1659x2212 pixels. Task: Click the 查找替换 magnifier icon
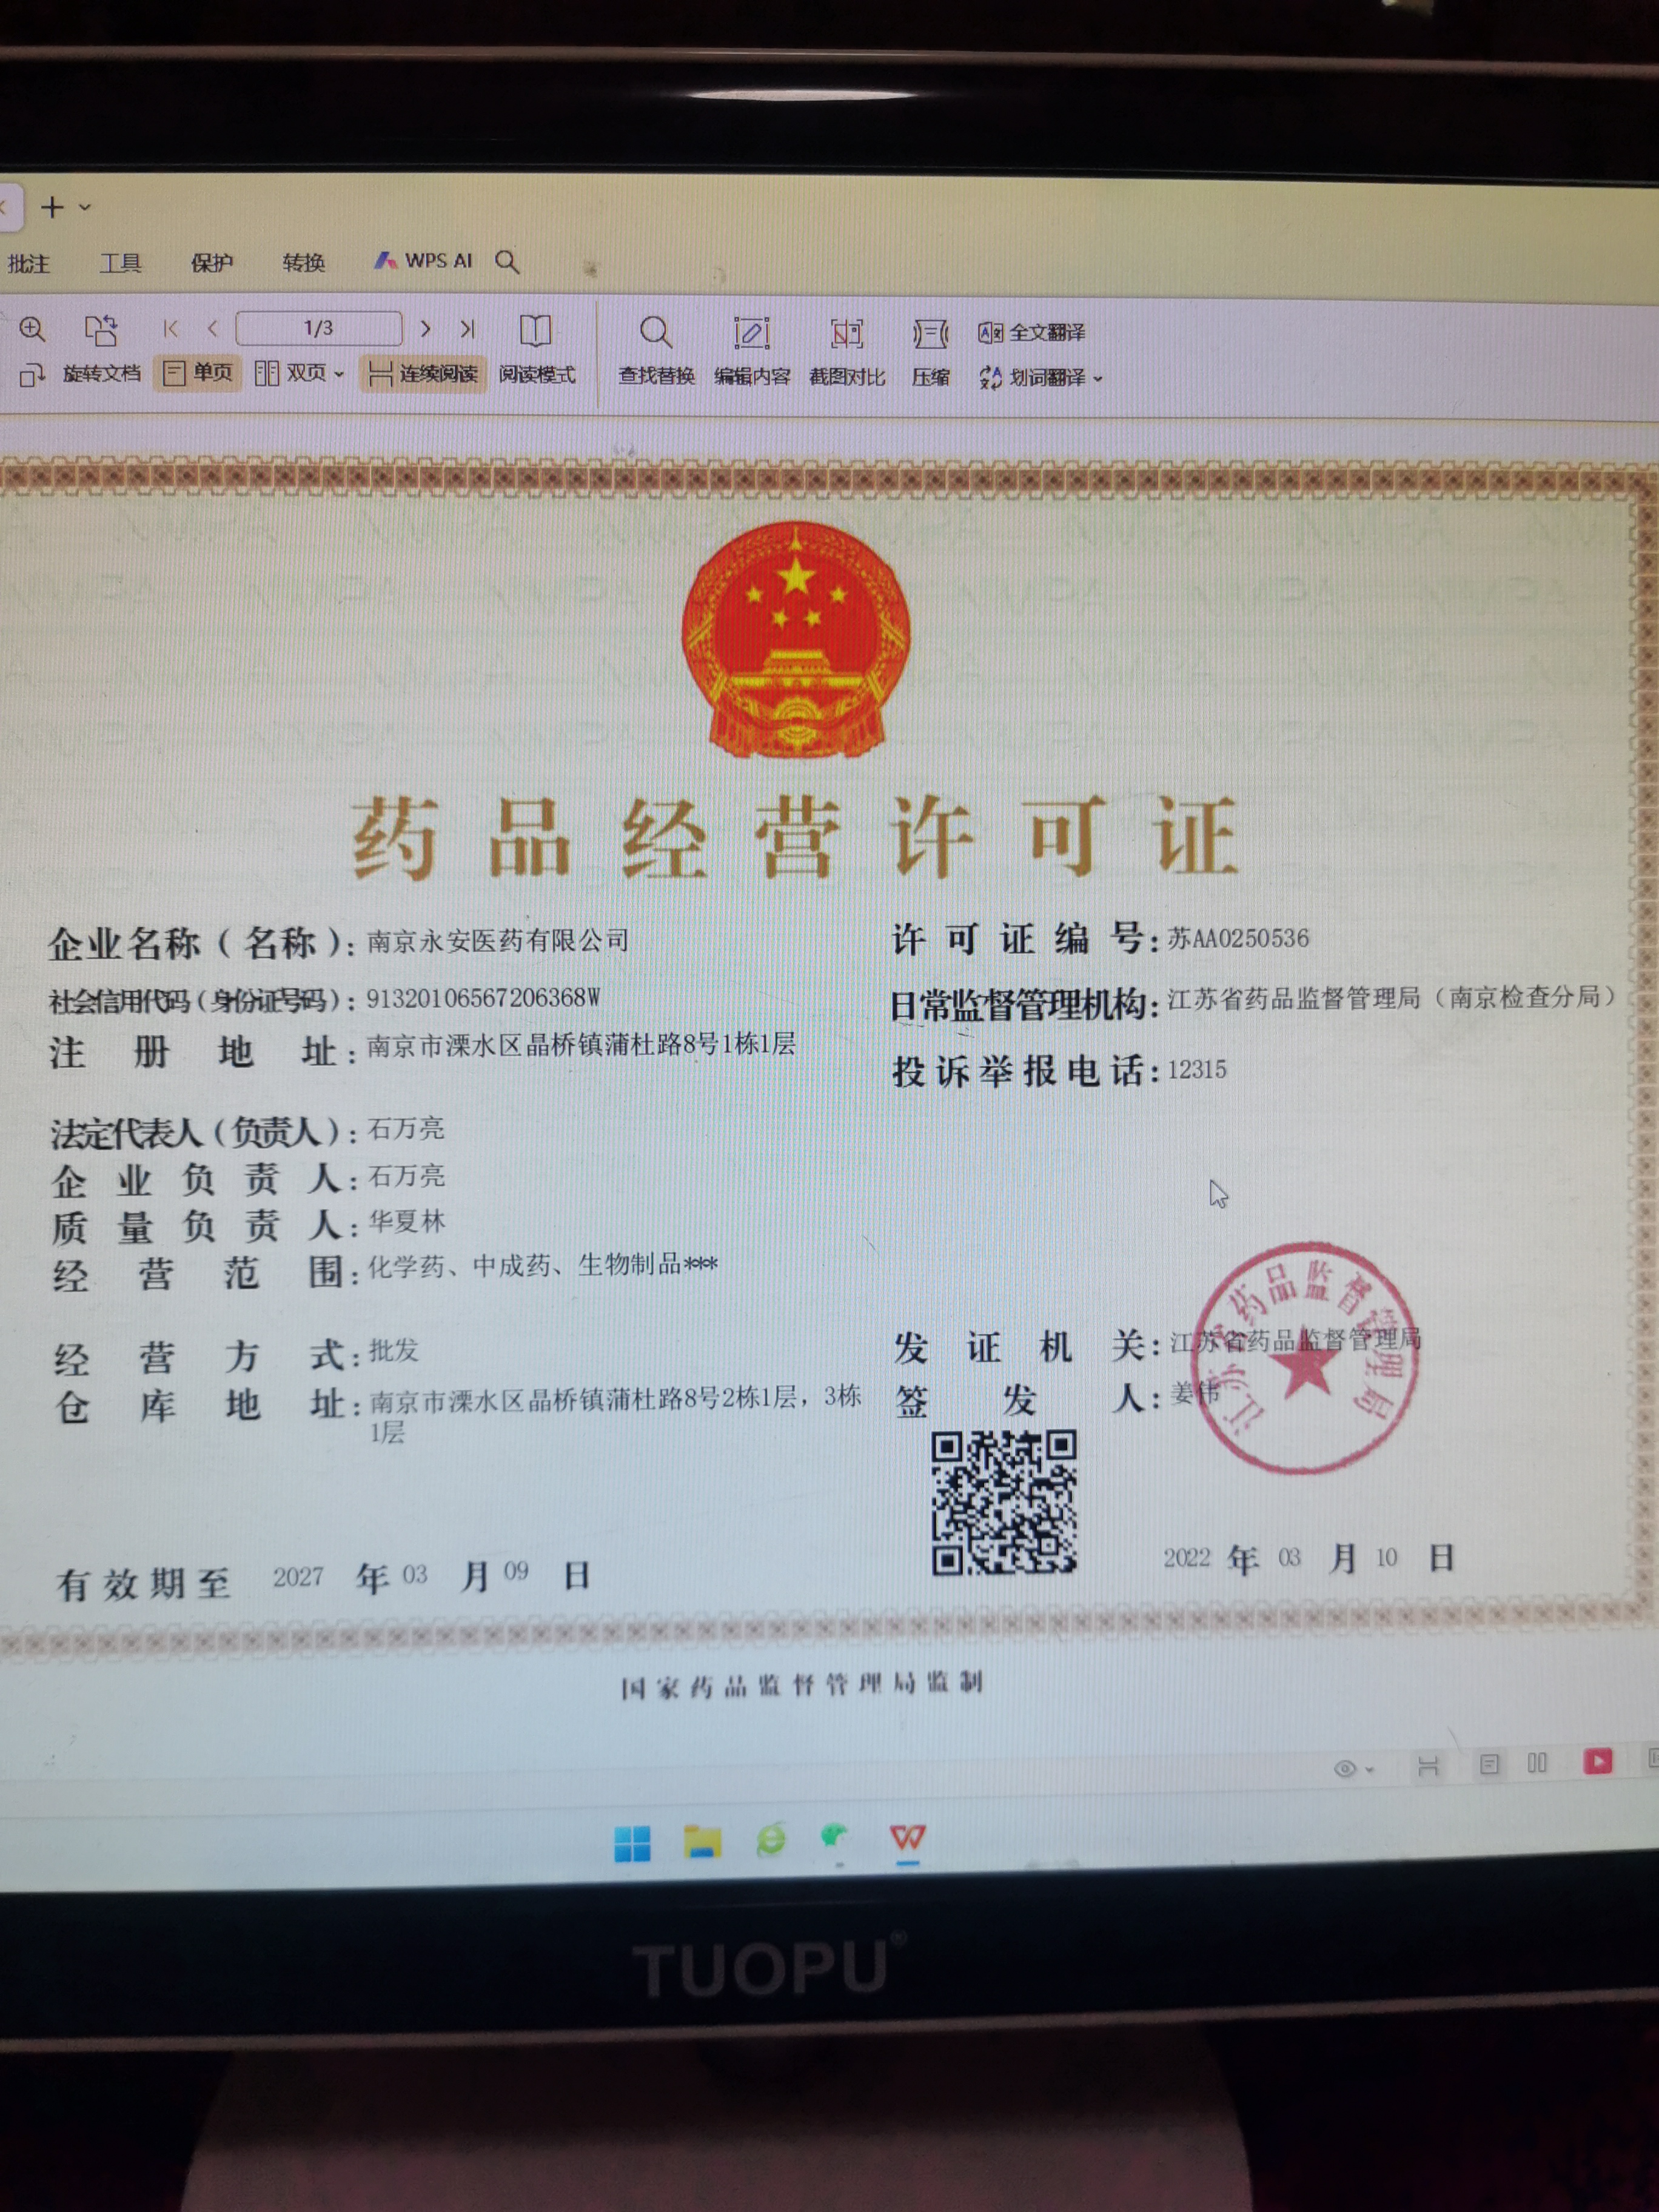656,332
